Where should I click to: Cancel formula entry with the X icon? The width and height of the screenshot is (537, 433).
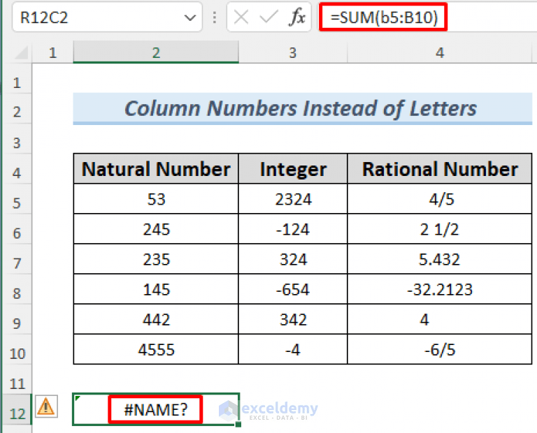click(241, 17)
